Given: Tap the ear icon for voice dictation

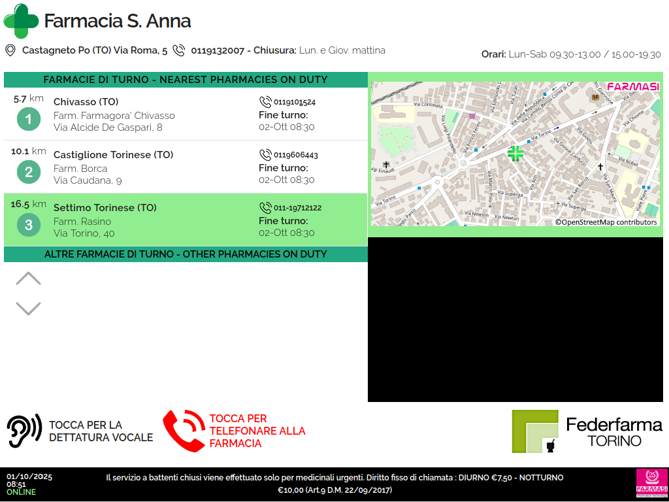Looking at the screenshot, I should coord(24,431).
